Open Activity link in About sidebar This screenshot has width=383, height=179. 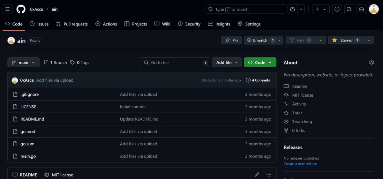coord(295,104)
